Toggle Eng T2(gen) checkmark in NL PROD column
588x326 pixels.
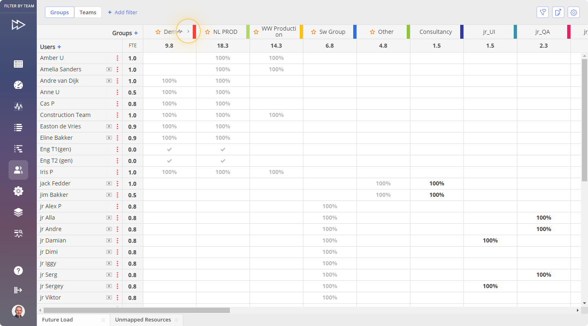pos(223,161)
